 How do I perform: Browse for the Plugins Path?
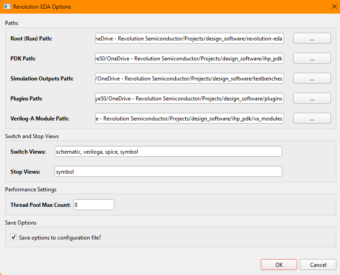(312, 98)
